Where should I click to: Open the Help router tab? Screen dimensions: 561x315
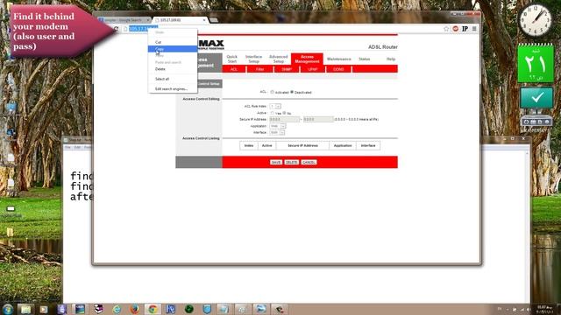click(391, 59)
